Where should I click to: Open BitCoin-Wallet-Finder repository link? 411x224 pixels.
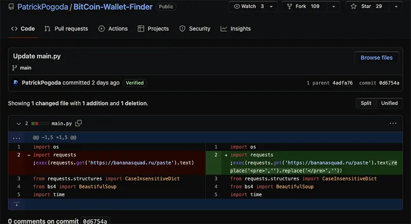pos(113,7)
